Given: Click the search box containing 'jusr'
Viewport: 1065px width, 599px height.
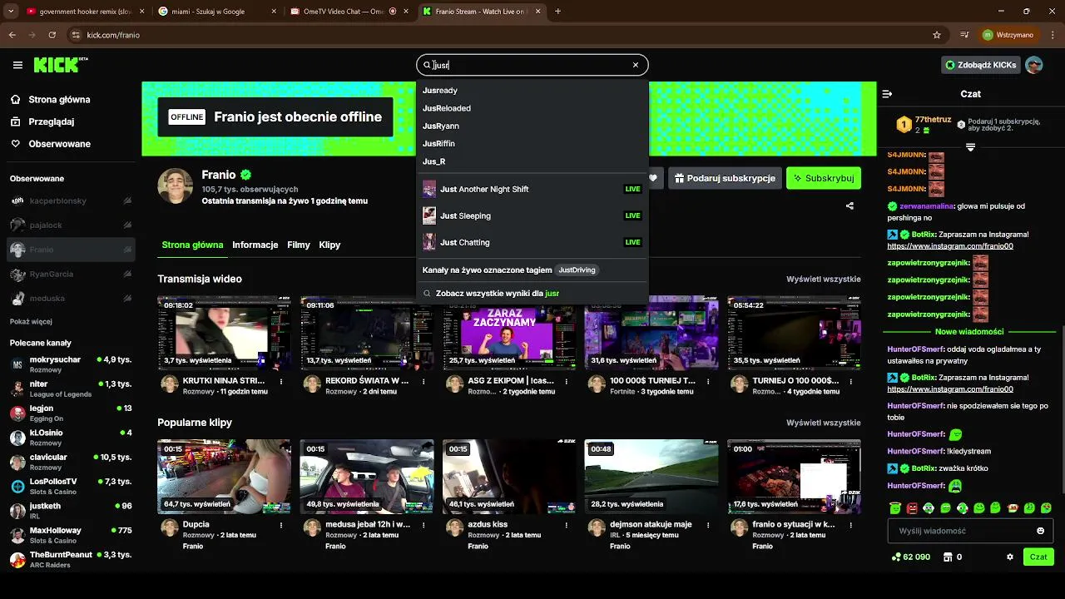Looking at the screenshot, I should (x=532, y=65).
